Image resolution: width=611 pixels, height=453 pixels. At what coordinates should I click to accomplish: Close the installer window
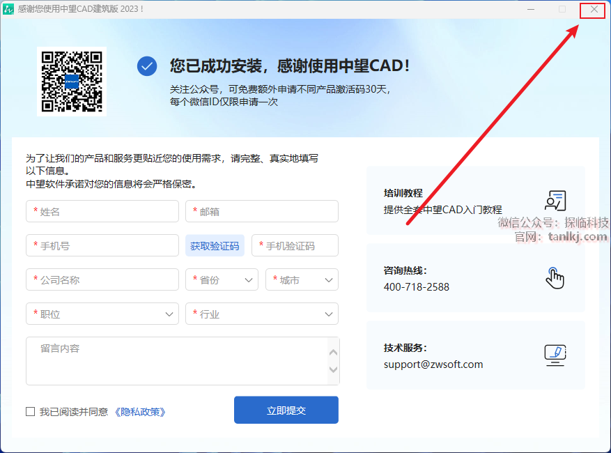(x=593, y=9)
